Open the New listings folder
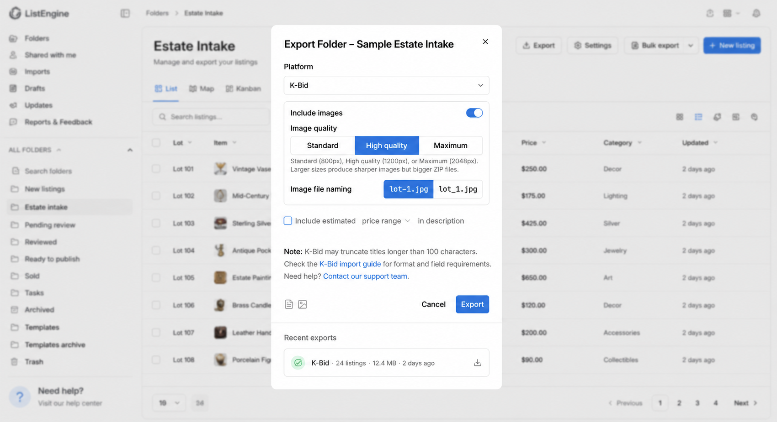 coord(45,189)
